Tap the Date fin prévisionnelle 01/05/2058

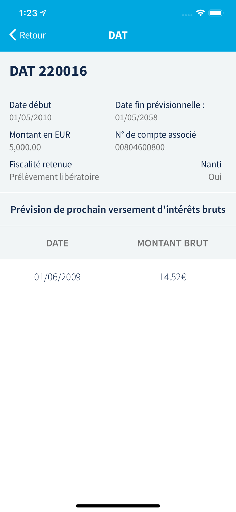(137, 117)
